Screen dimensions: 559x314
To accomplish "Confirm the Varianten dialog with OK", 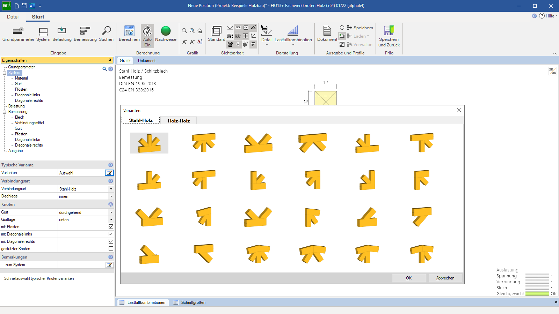I will [409, 278].
